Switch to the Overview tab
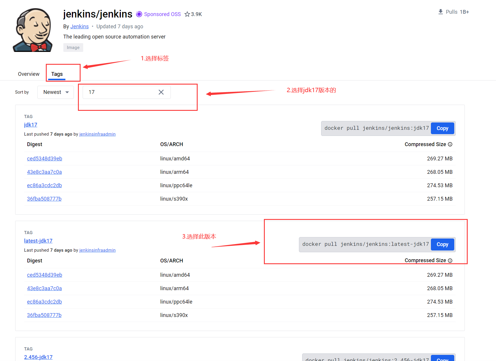 [x=29, y=74]
